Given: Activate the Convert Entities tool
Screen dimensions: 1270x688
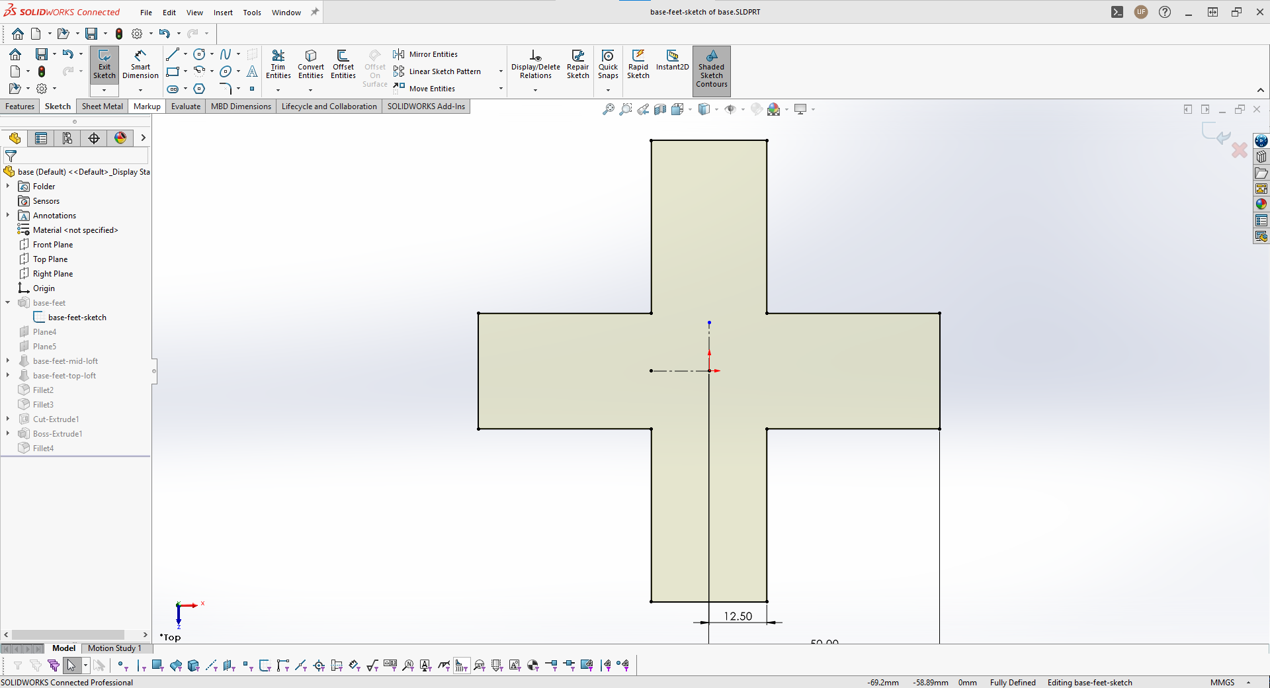Looking at the screenshot, I should (311, 65).
